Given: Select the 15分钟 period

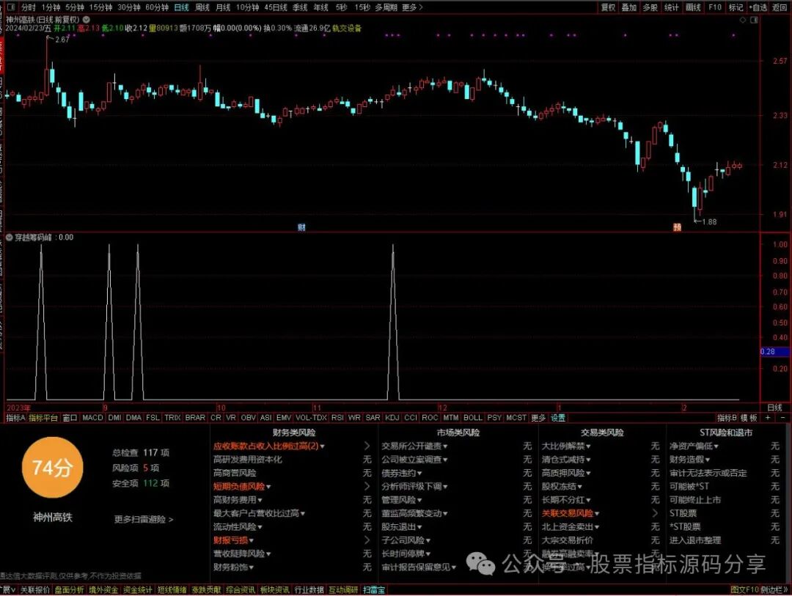Looking at the screenshot, I should [x=100, y=7].
